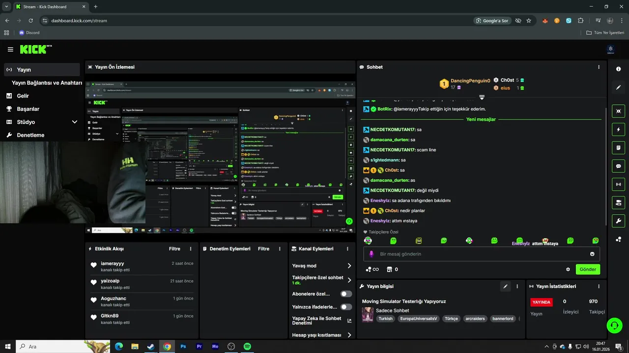
Task: Click the Bir mesaj gönderin input field
Action: tap(482, 254)
